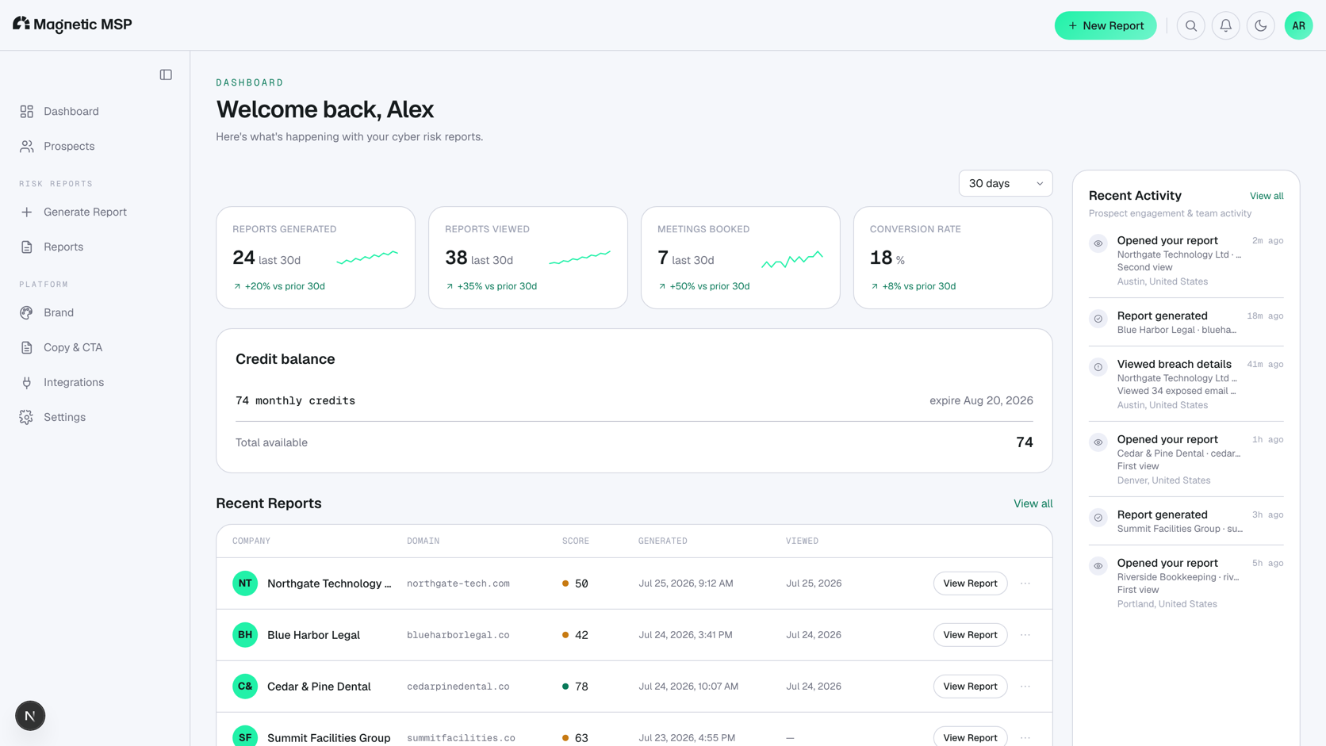Open more options for Blue Harbor Legal row
The width and height of the screenshot is (1326, 746).
[1025, 635]
